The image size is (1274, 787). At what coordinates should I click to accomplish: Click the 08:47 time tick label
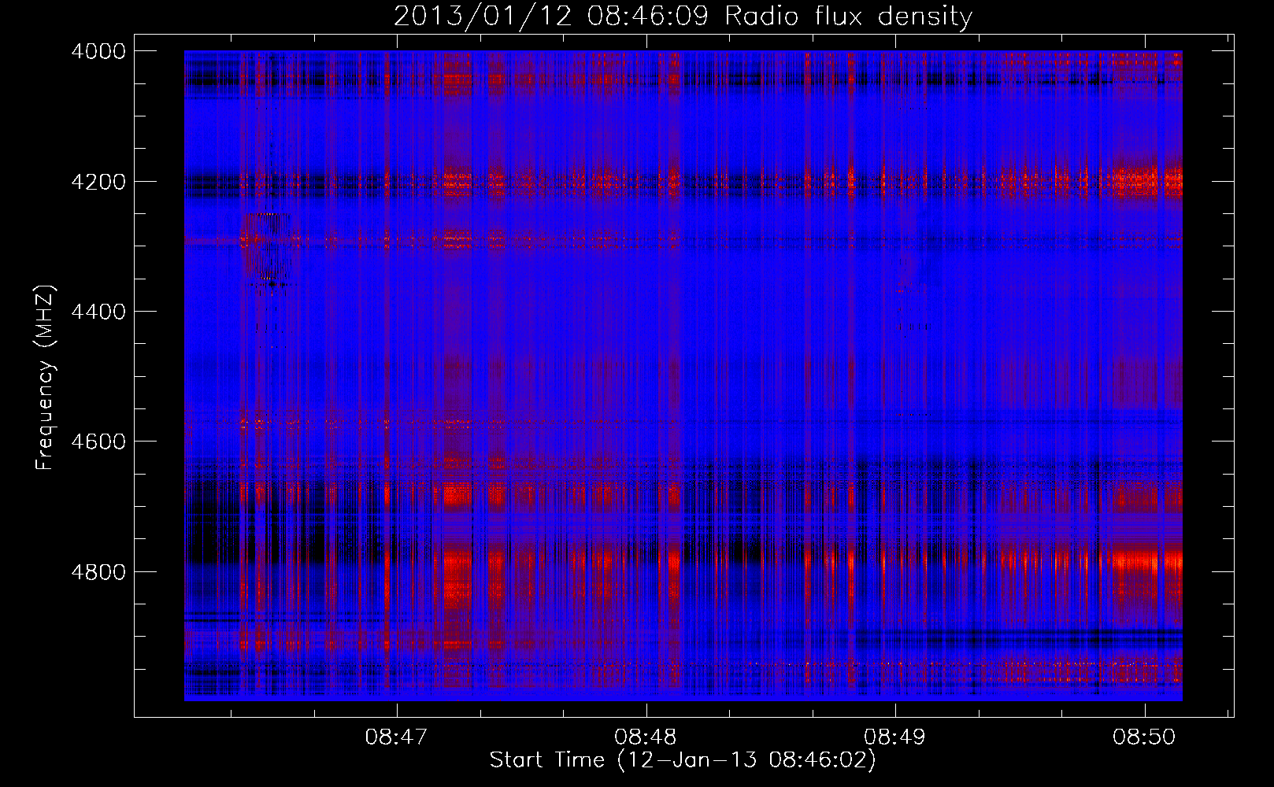click(x=397, y=737)
